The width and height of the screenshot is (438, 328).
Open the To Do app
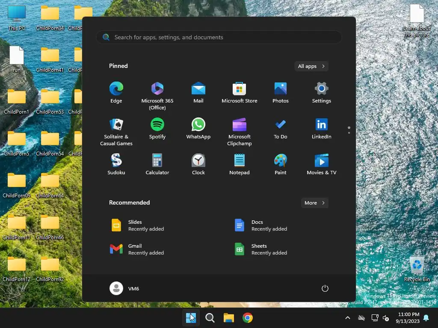tap(281, 129)
